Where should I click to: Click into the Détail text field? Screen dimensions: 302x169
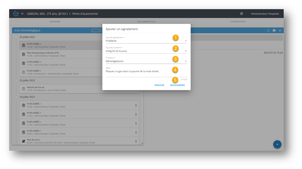[x=141, y=71]
